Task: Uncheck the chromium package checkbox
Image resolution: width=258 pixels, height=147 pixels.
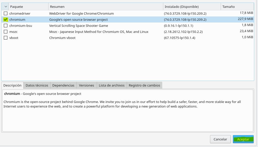Action: coord(6,19)
